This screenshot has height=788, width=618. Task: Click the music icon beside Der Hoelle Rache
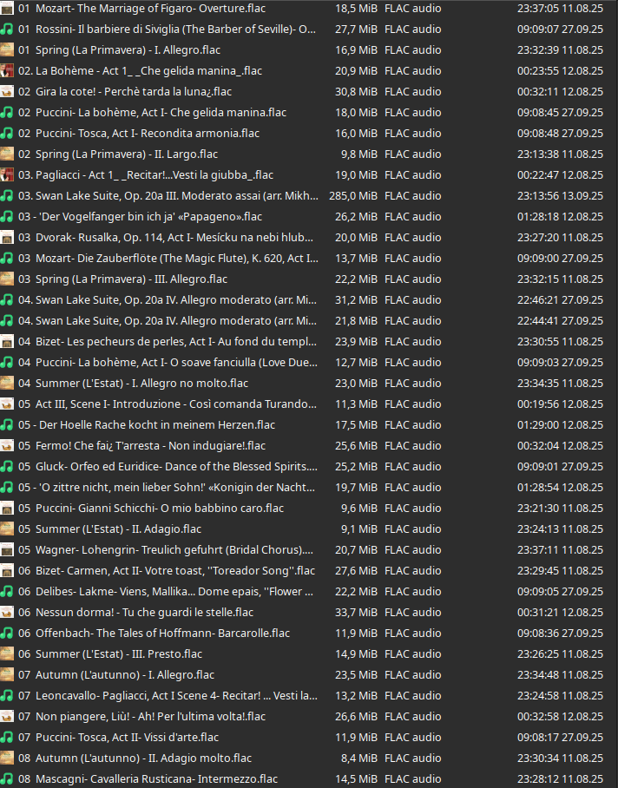click(x=7, y=424)
